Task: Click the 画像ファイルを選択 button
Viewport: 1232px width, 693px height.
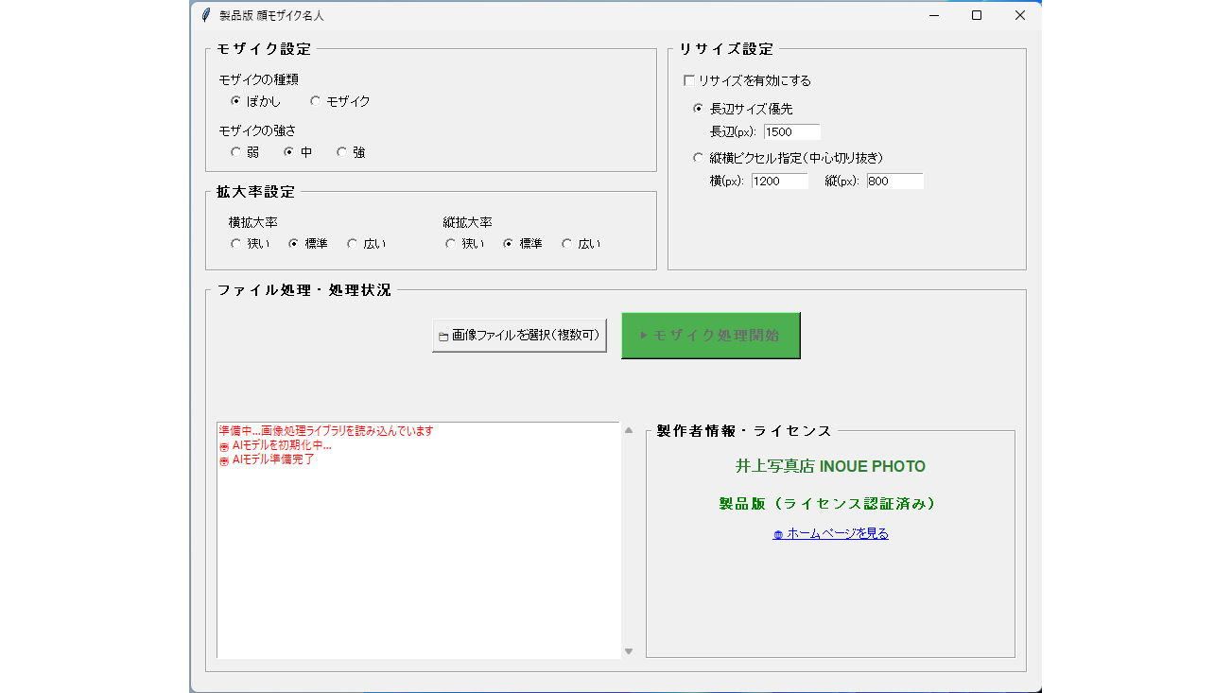Action: point(519,335)
